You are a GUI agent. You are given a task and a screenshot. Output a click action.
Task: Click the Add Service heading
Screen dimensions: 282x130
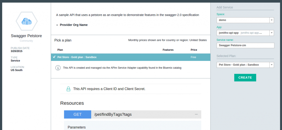pyautogui.click(x=225, y=7)
